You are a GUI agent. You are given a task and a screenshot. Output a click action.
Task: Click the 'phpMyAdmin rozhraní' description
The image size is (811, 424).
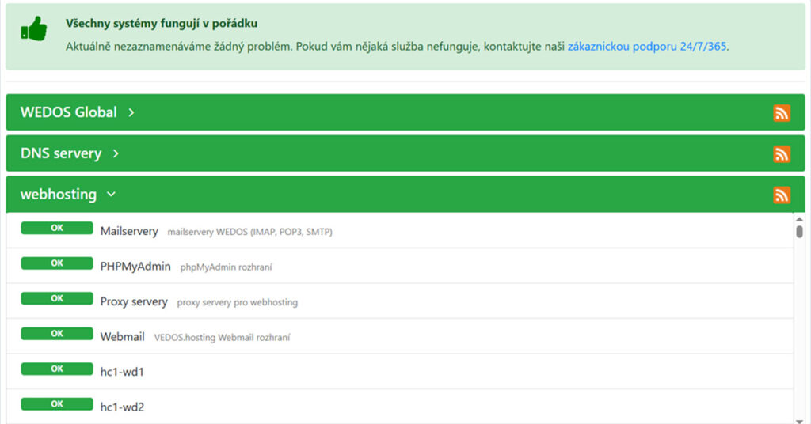coord(226,267)
